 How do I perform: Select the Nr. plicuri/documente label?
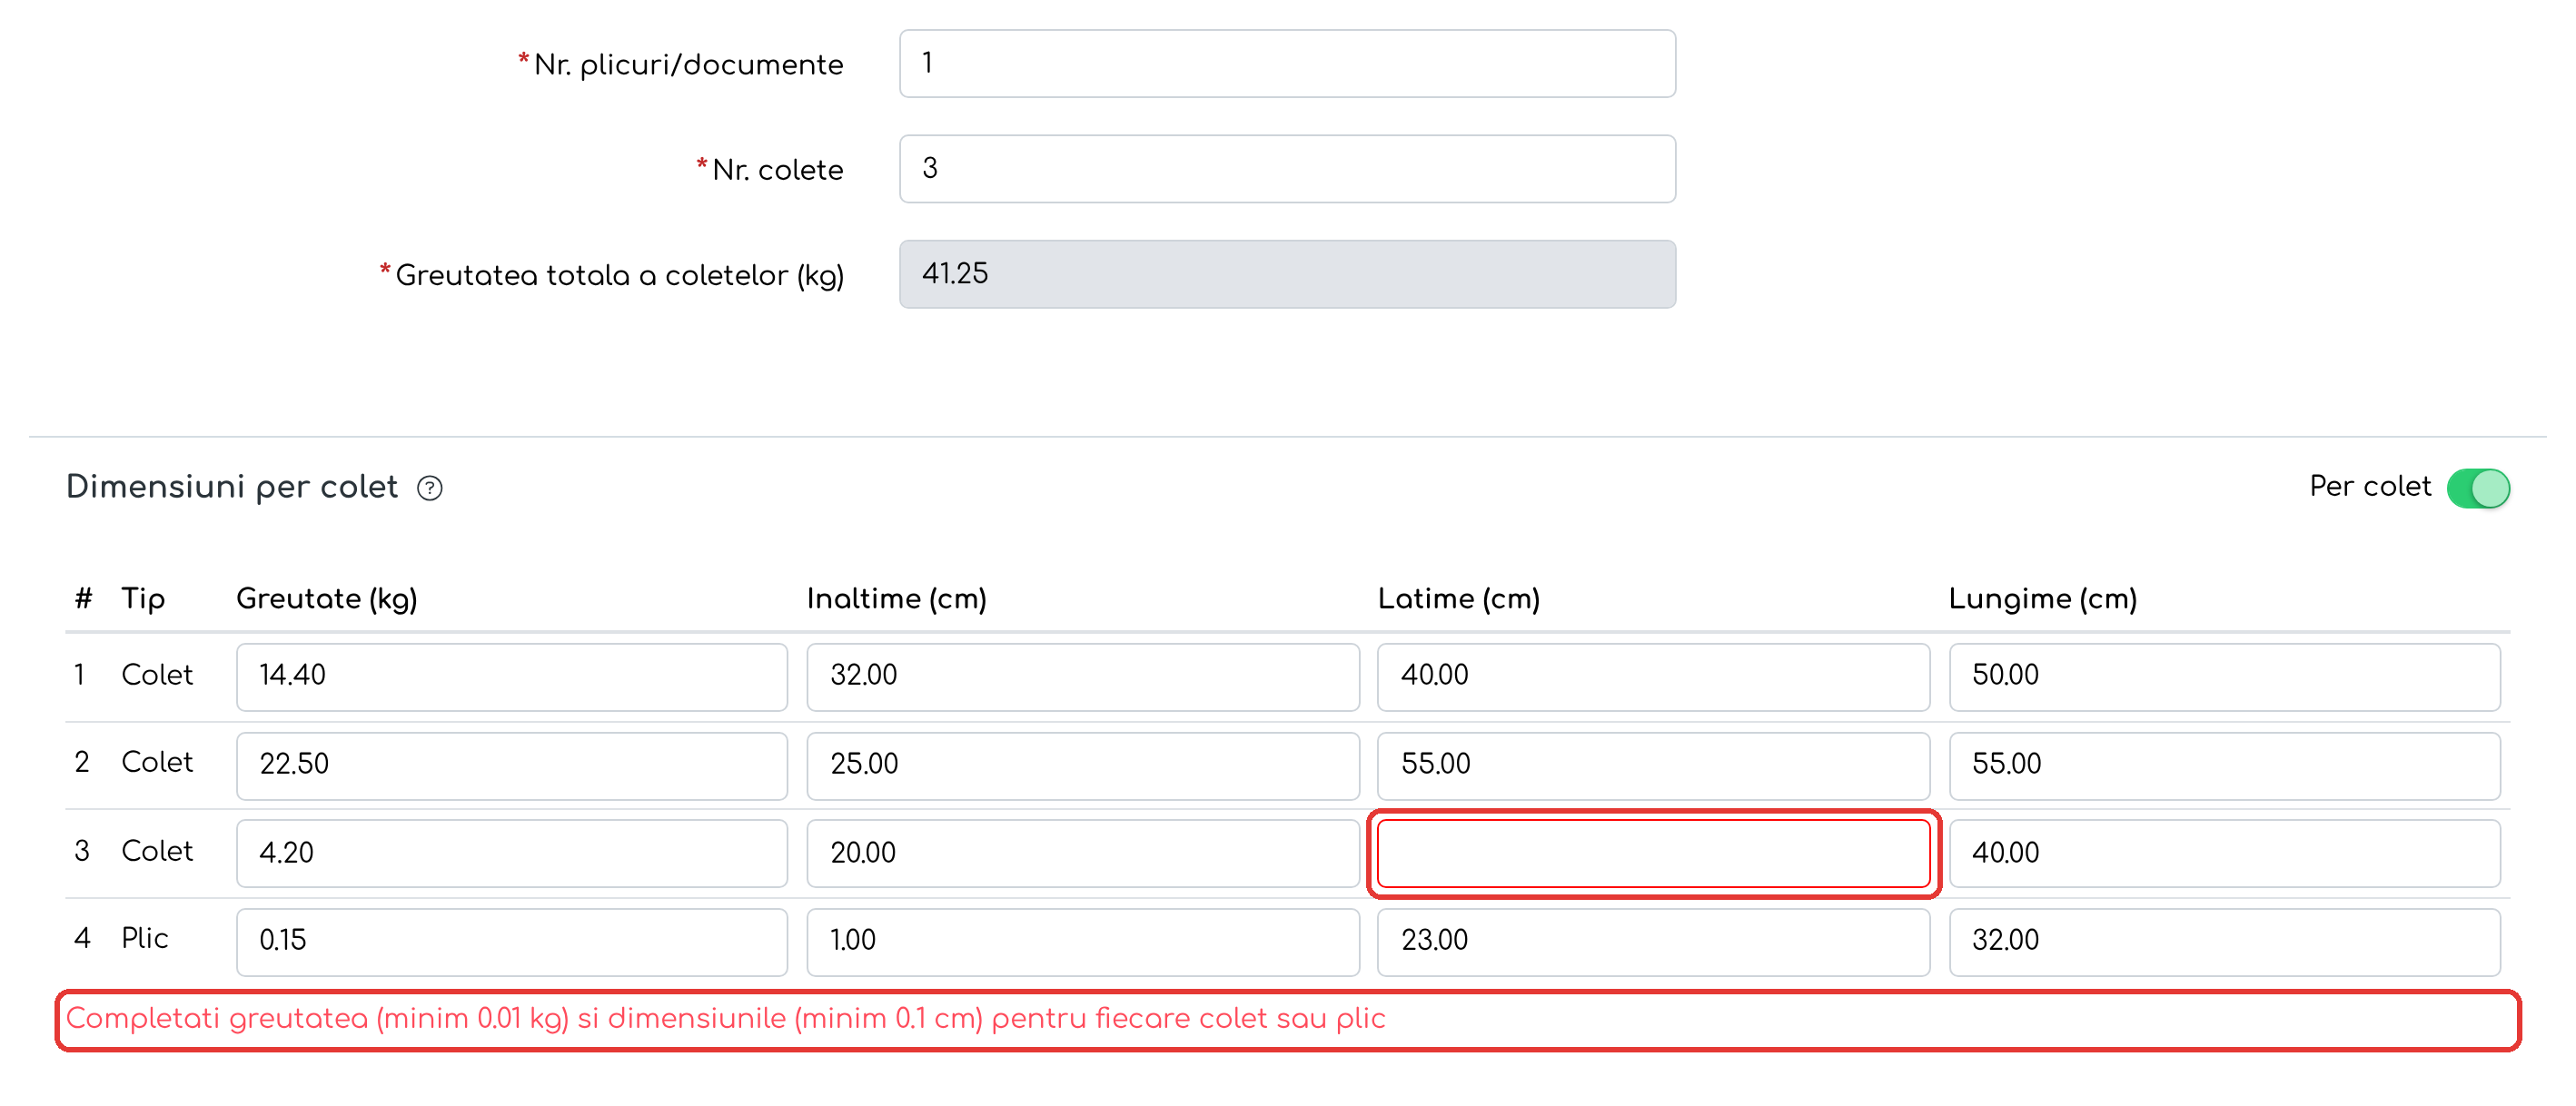pyautogui.click(x=688, y=65)
